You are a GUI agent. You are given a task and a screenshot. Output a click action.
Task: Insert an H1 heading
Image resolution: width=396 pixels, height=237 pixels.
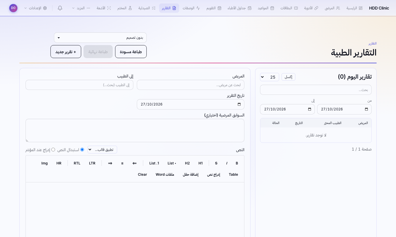(x=201, y=163)
